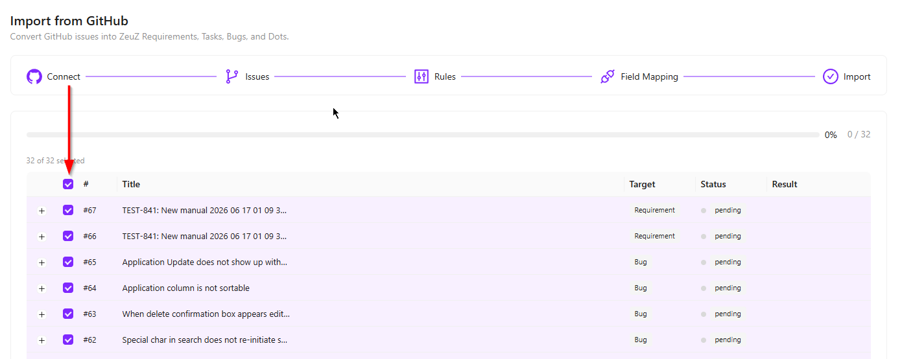Click title 'Application column is not sortable'

(185, 288)
